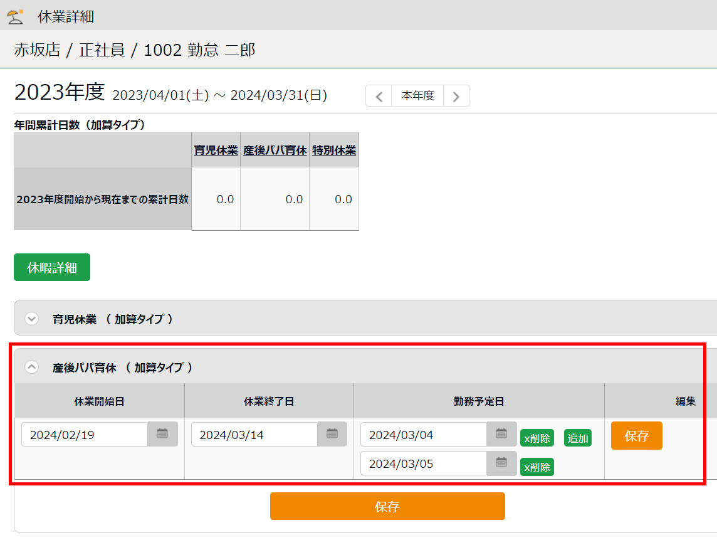Viewport: 717px width, 540px height.
Task: Go to previous fiscal year arrow
Action: coord(379,97)
